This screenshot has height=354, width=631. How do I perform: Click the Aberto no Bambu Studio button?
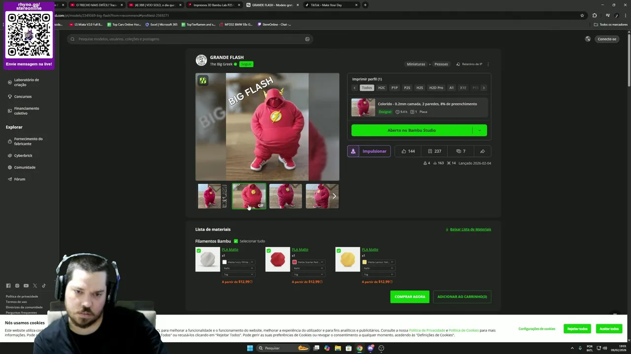[x=412, y=130]
